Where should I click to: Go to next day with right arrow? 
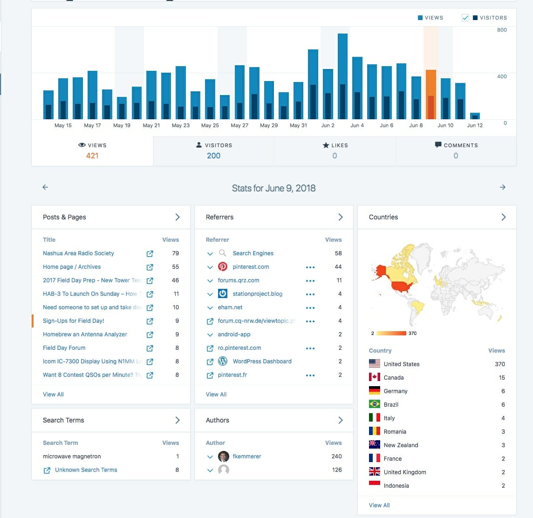coord(502,187)
